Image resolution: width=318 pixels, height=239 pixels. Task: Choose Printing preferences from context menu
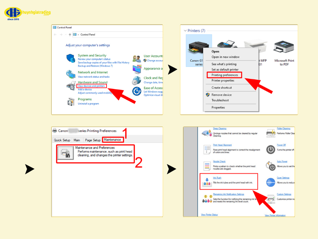tap(225, 75)
